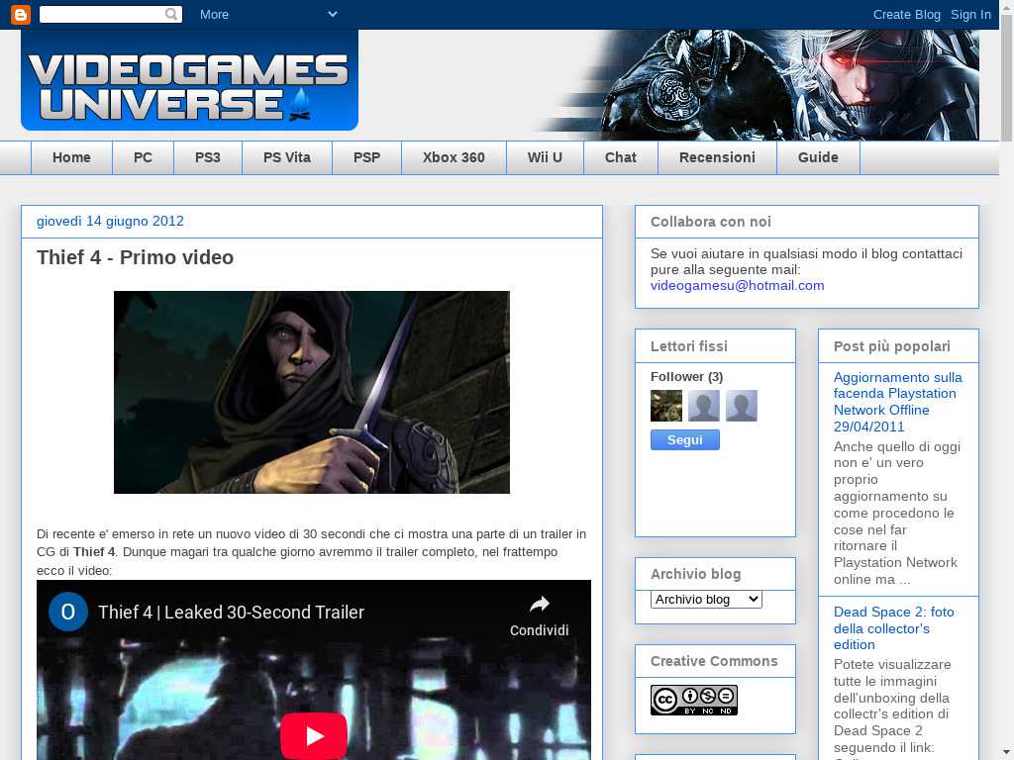Click the 'Collabora con noi' heading

tap(711, 222)
